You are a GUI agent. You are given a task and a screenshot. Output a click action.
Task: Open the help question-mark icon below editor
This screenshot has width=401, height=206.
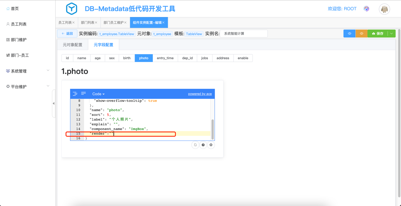click(203, 145)
